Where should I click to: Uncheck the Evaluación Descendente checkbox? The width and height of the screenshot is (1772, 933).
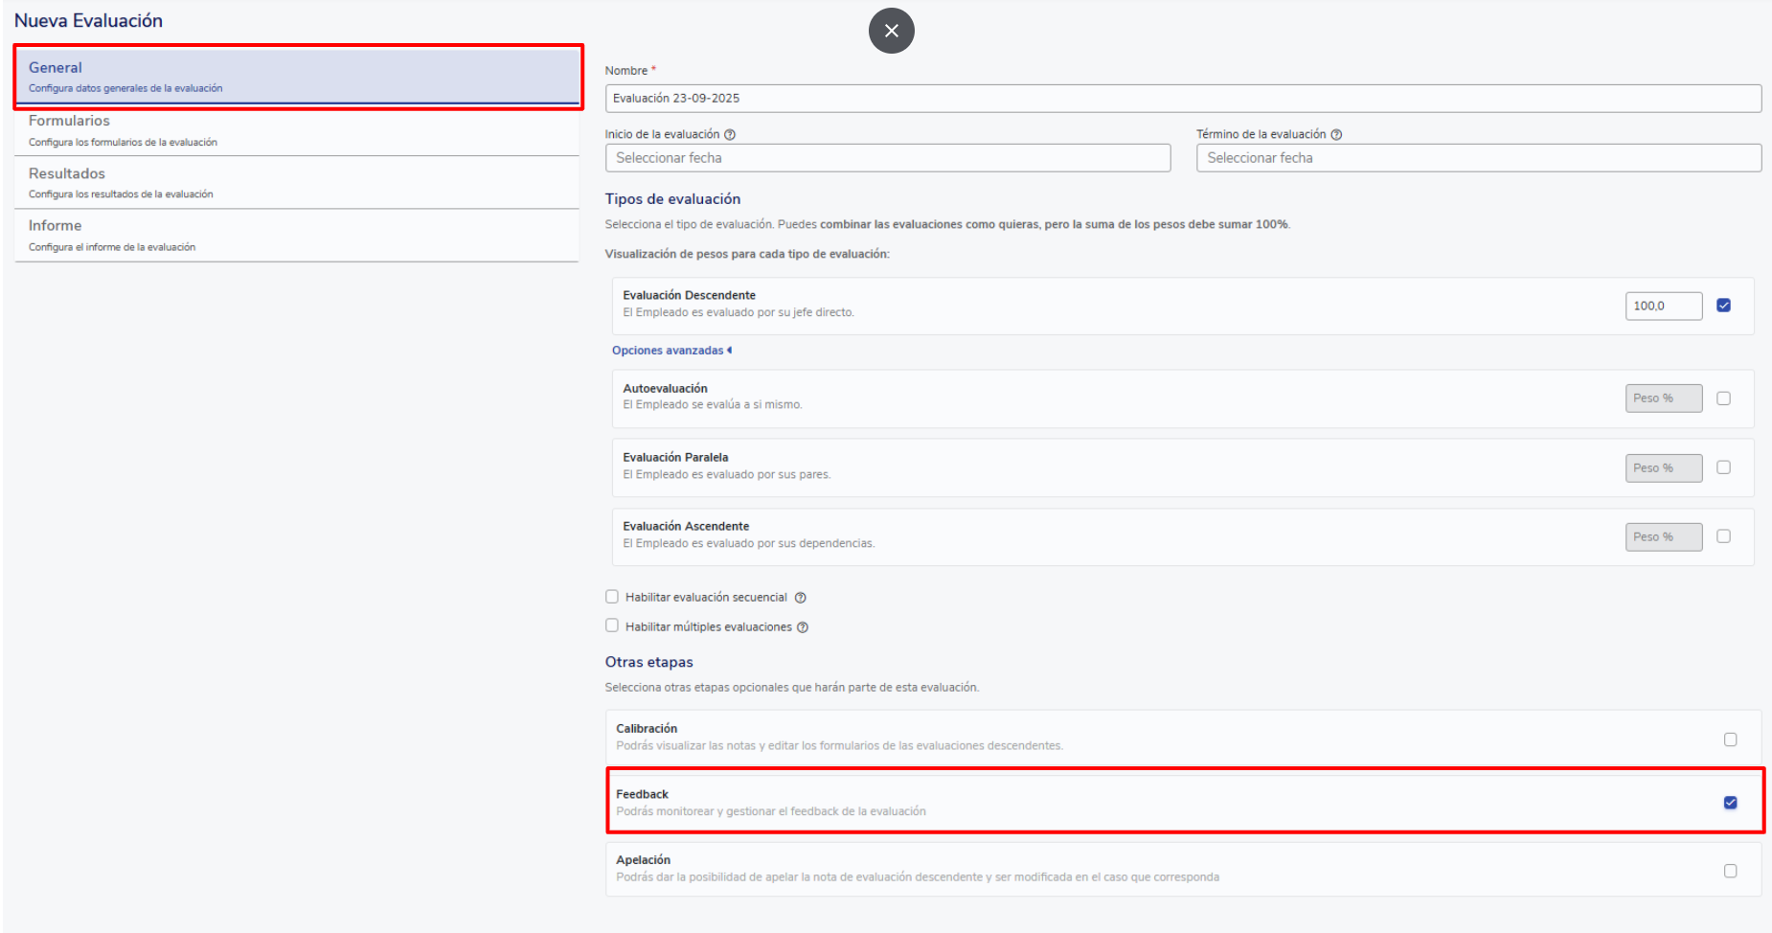pos(1723,306)
